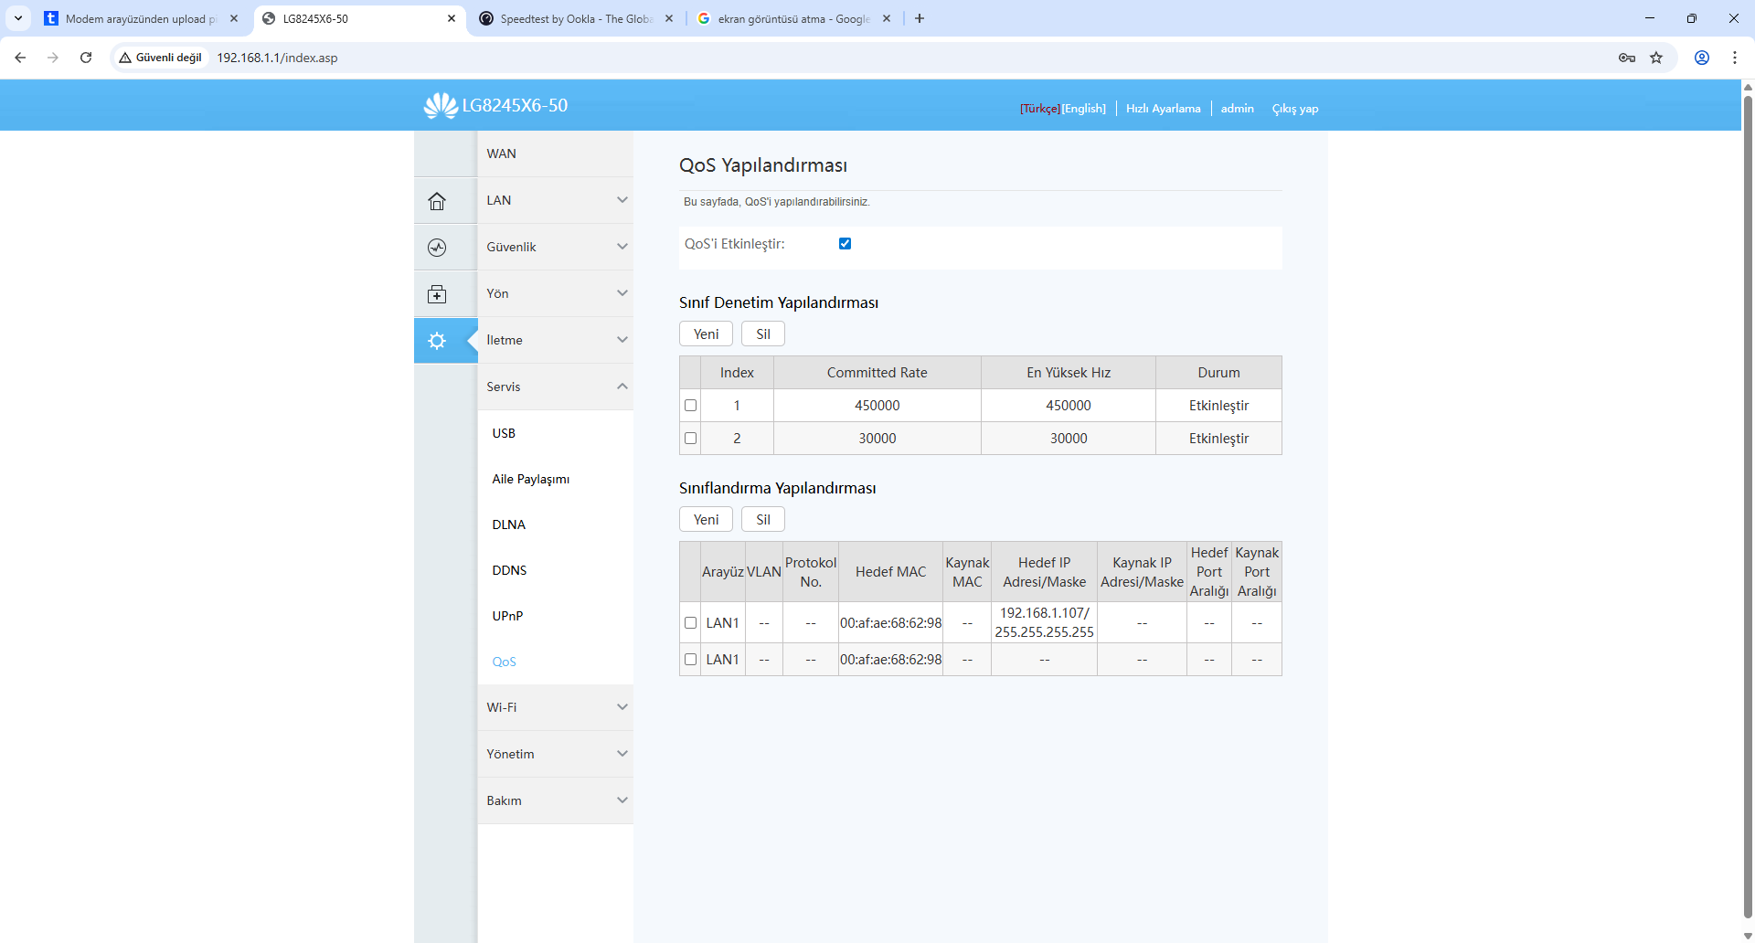
Task: Open Hızlı Ayarlama link
Action: (1164, 109)
